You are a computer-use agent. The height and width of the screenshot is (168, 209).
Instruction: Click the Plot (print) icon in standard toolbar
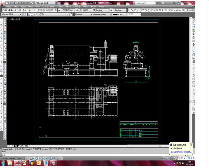coord(12,10)
